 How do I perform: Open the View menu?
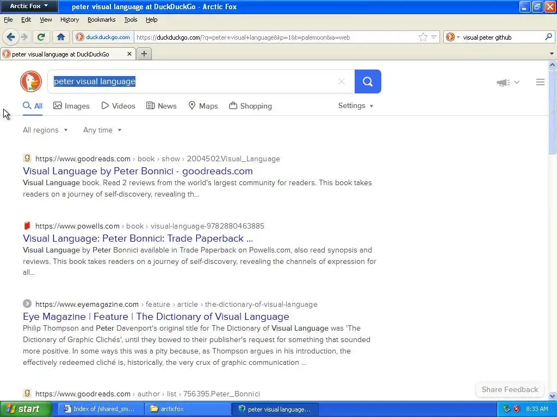46,20
